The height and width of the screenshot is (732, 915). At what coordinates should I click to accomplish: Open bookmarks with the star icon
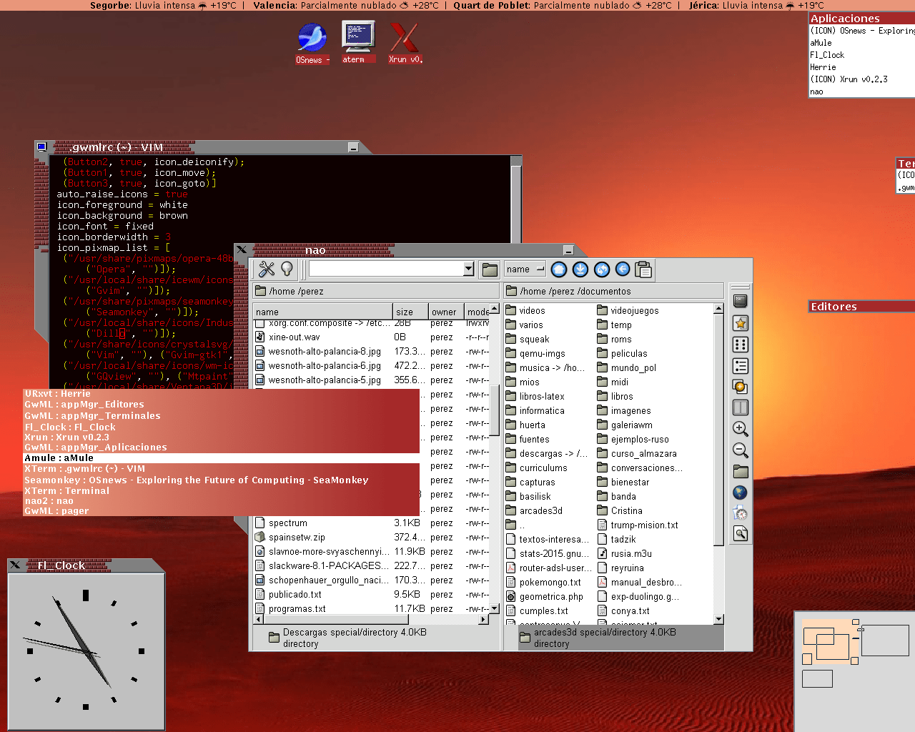(741, 323)
